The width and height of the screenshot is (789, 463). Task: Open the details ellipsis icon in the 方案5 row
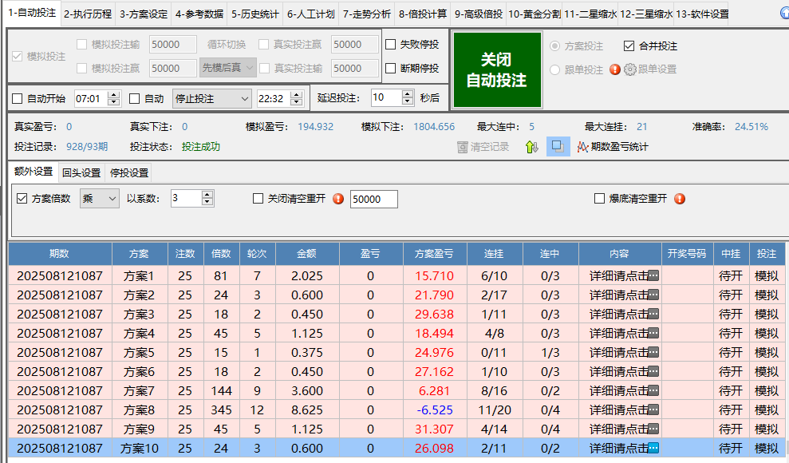point(653,352)
